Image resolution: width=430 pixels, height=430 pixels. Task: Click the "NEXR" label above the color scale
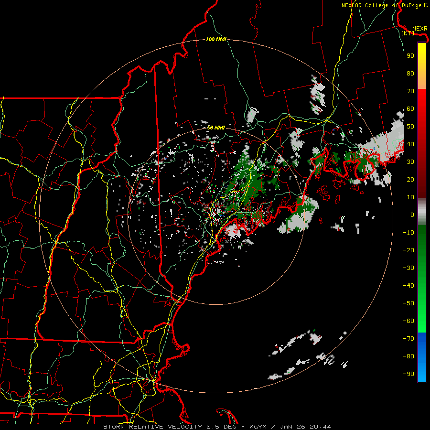pyautogui.click(x=419, y=29)
